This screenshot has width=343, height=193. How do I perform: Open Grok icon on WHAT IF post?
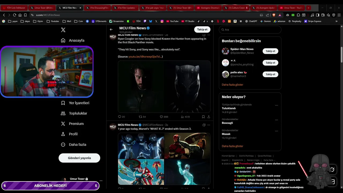click(204, 125)
